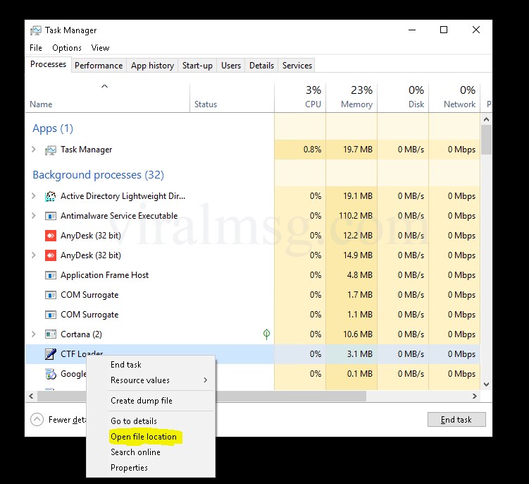This screenshot has width=529, height=484.
Task: Toggle the Name column sort arrow
Action: (x=104, y=86)
